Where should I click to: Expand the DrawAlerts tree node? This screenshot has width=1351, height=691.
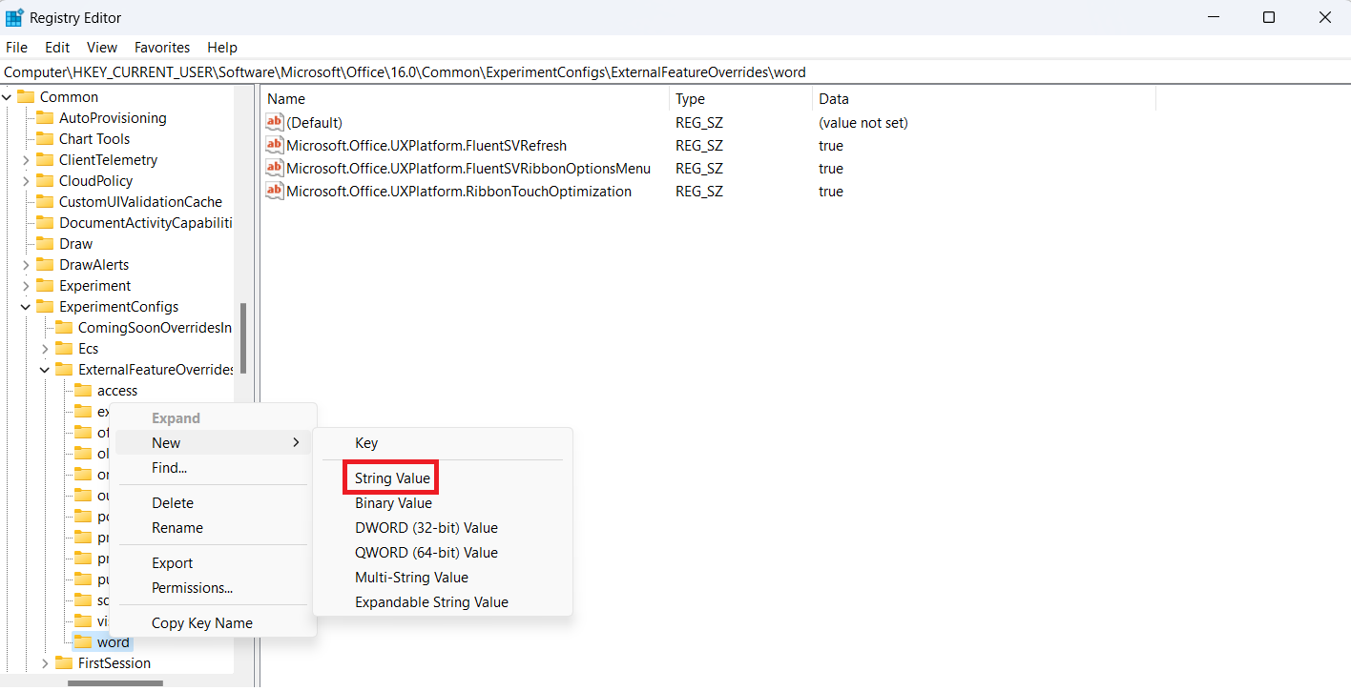(26, 265)
